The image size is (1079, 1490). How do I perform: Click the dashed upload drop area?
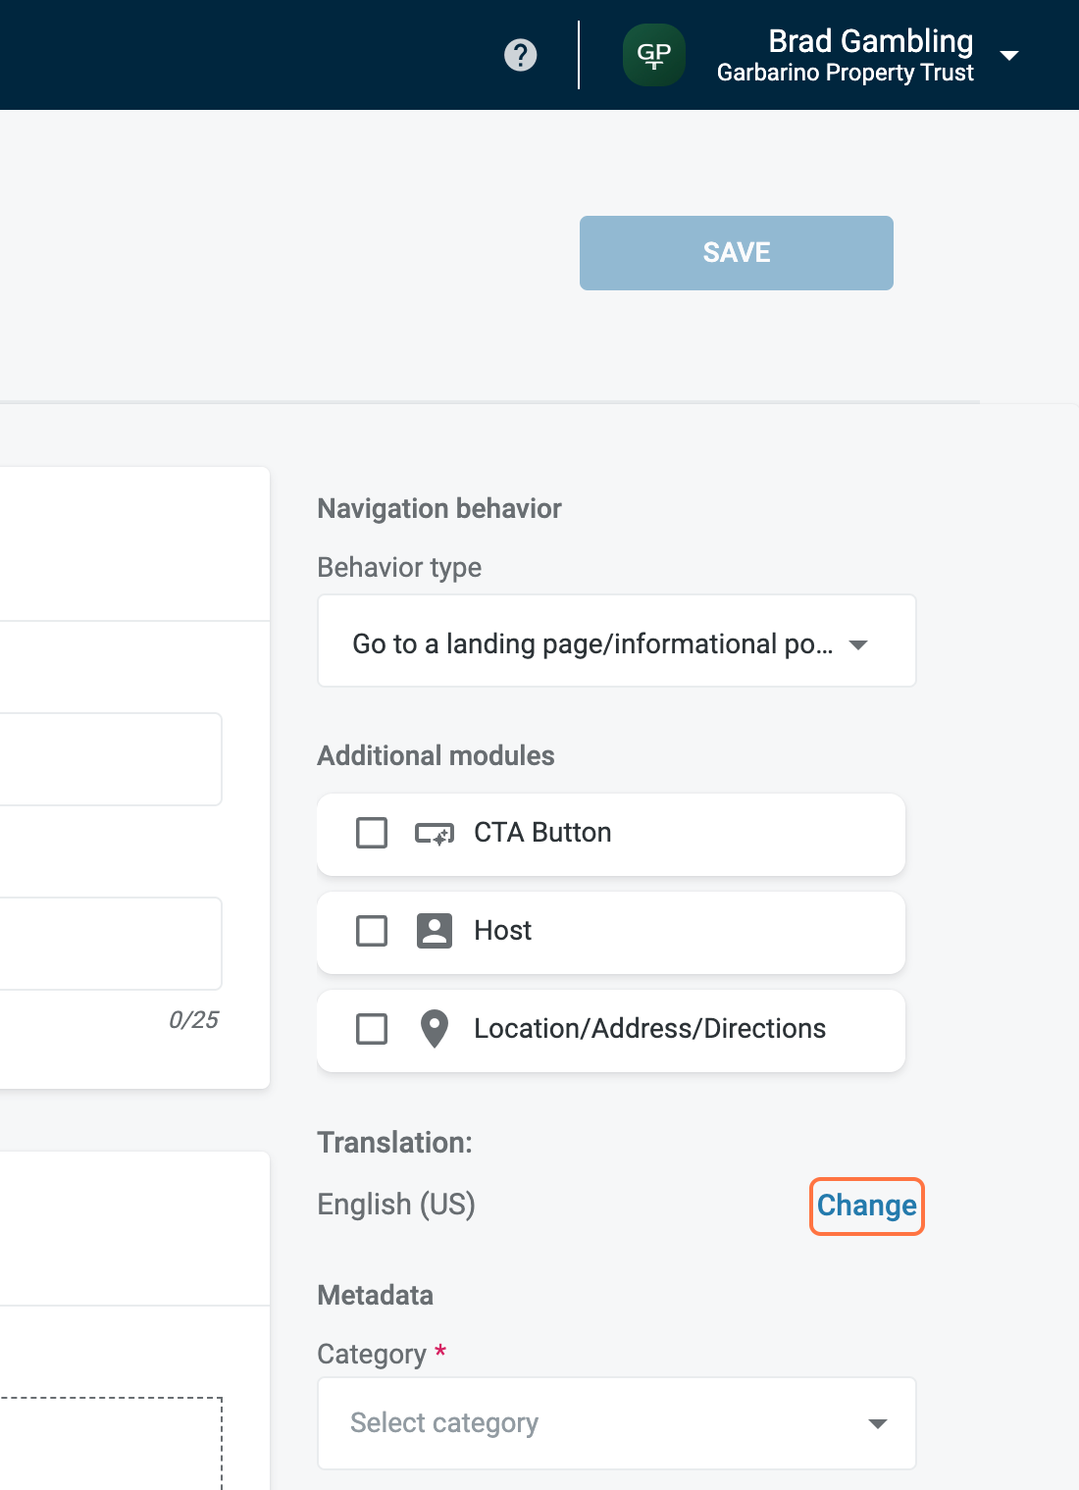pos(108,1444)
